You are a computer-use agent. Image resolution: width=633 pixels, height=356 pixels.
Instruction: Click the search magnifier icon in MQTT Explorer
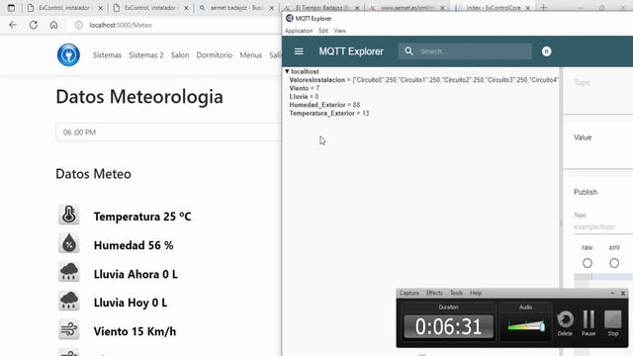pos(408,51)
